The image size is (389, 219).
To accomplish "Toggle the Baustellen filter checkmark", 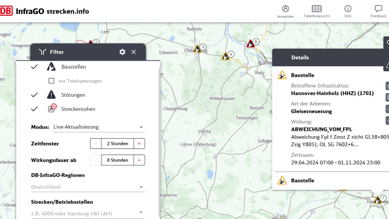I will tap(35, 67).
